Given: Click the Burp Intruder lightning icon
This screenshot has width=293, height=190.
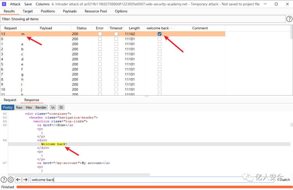Looking at the screenshot, I should 4,4.
